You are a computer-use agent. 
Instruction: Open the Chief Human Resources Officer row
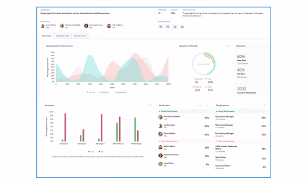click(x=241, y=149)
